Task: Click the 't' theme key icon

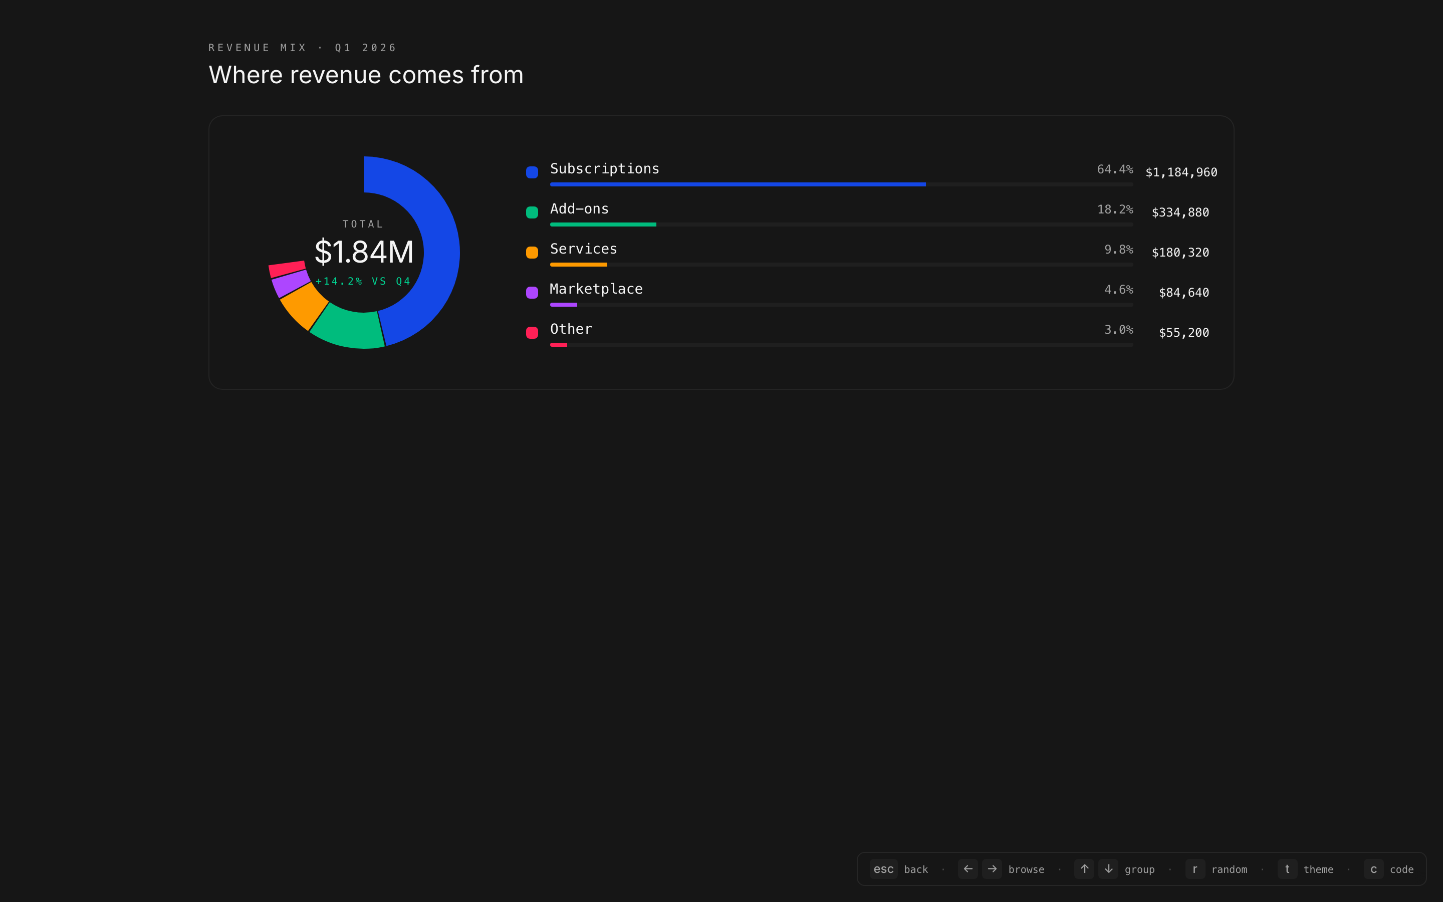Action: tap(1287, 868)
